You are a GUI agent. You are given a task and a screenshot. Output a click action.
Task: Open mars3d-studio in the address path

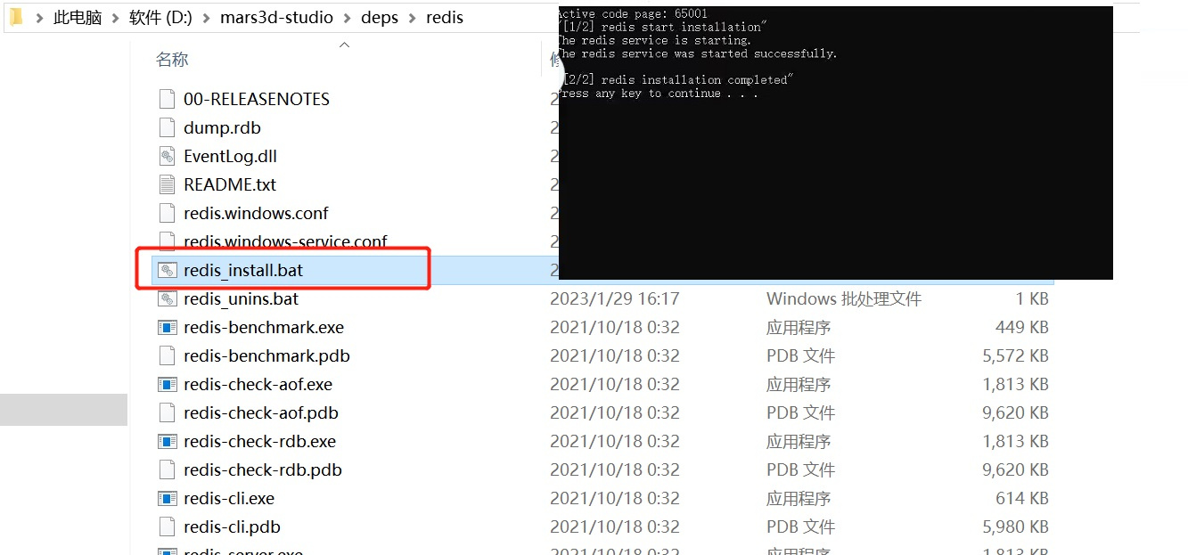pyautogui.click(x=276, y=18)
